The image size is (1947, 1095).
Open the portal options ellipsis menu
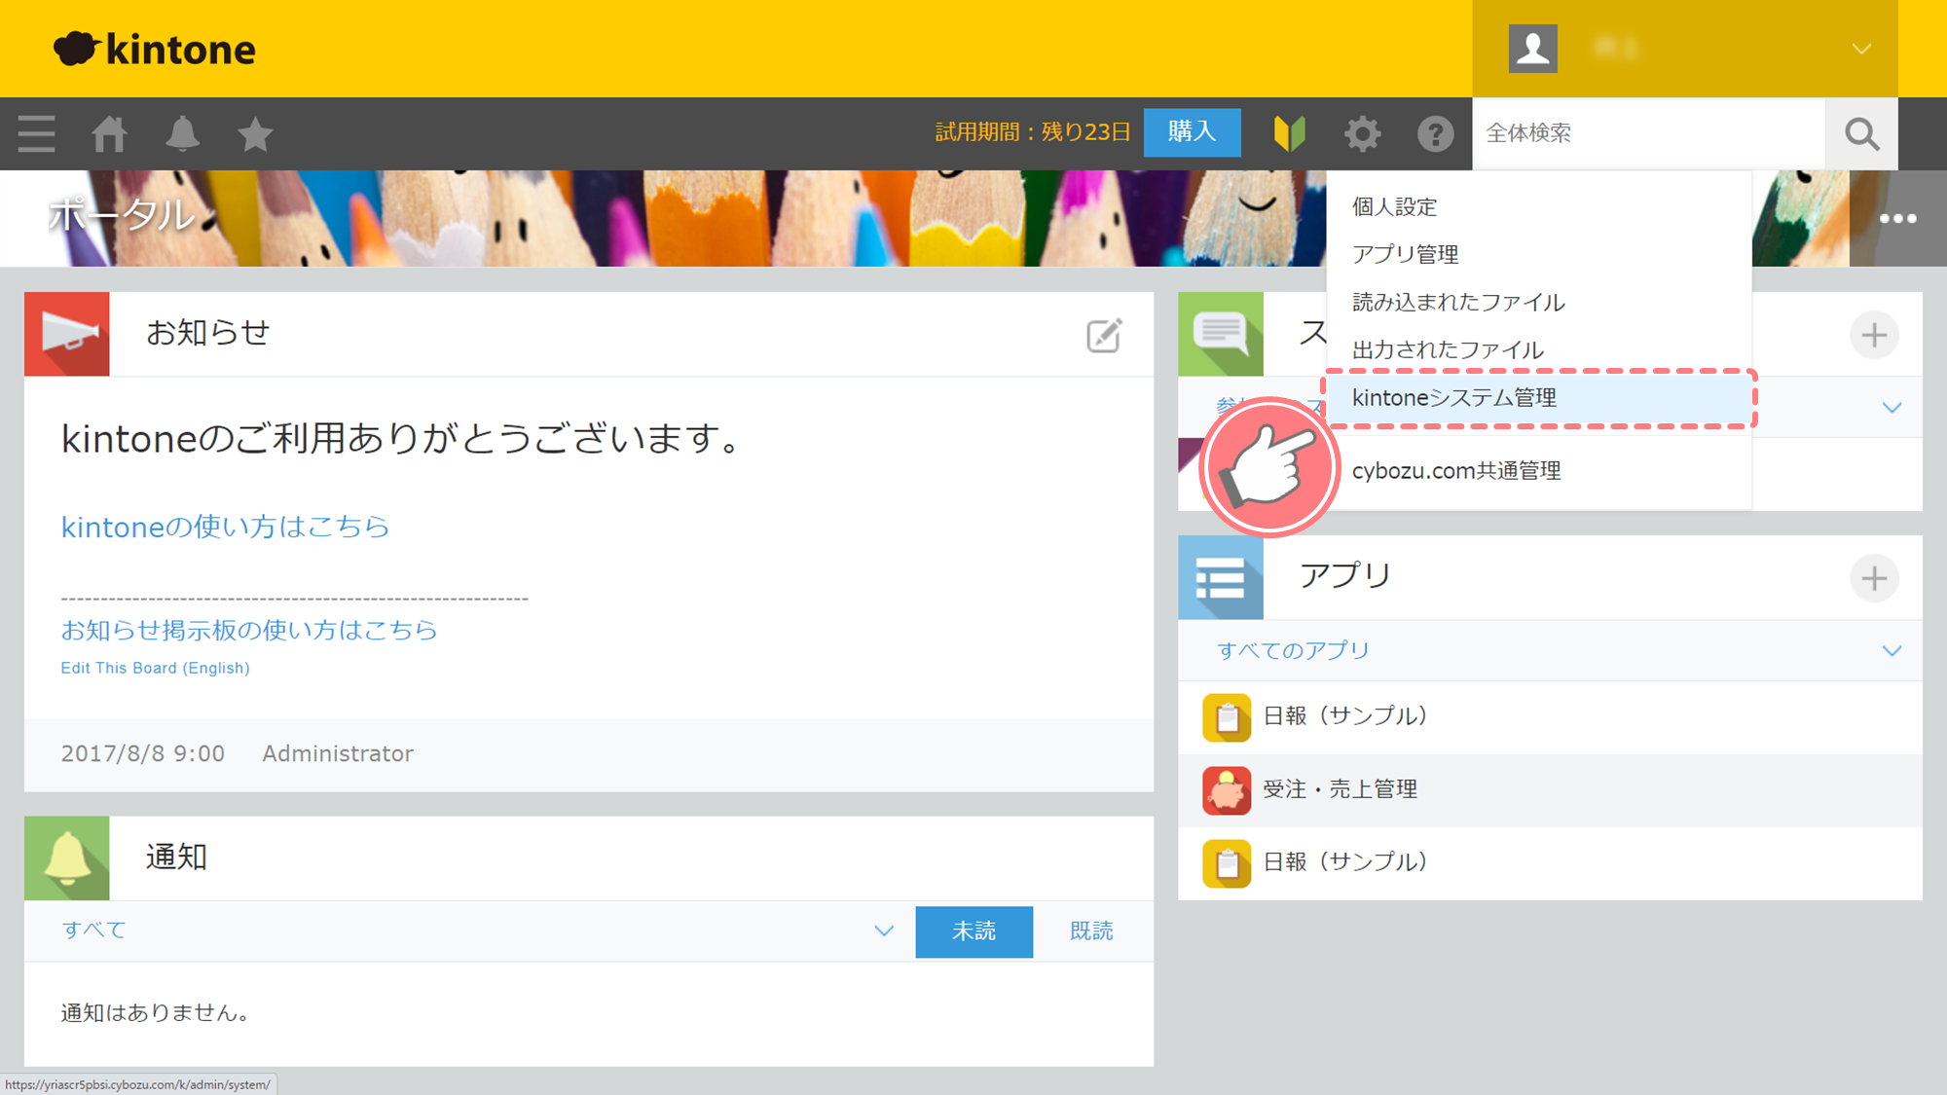tap(1897, 218)
